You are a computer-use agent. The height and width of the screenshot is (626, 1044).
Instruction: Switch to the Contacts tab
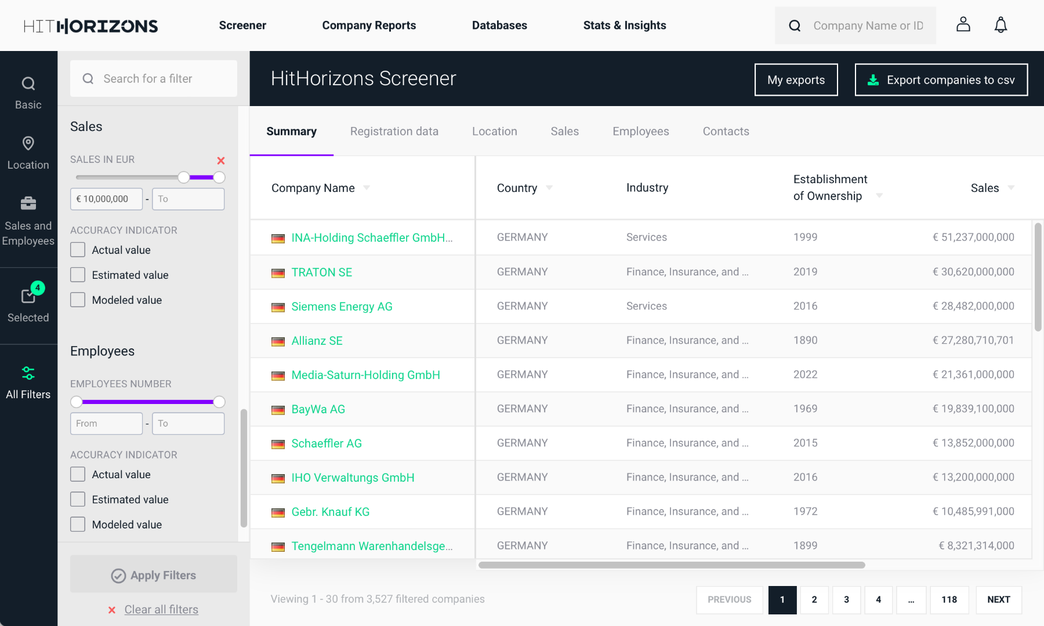pos(726,131)
